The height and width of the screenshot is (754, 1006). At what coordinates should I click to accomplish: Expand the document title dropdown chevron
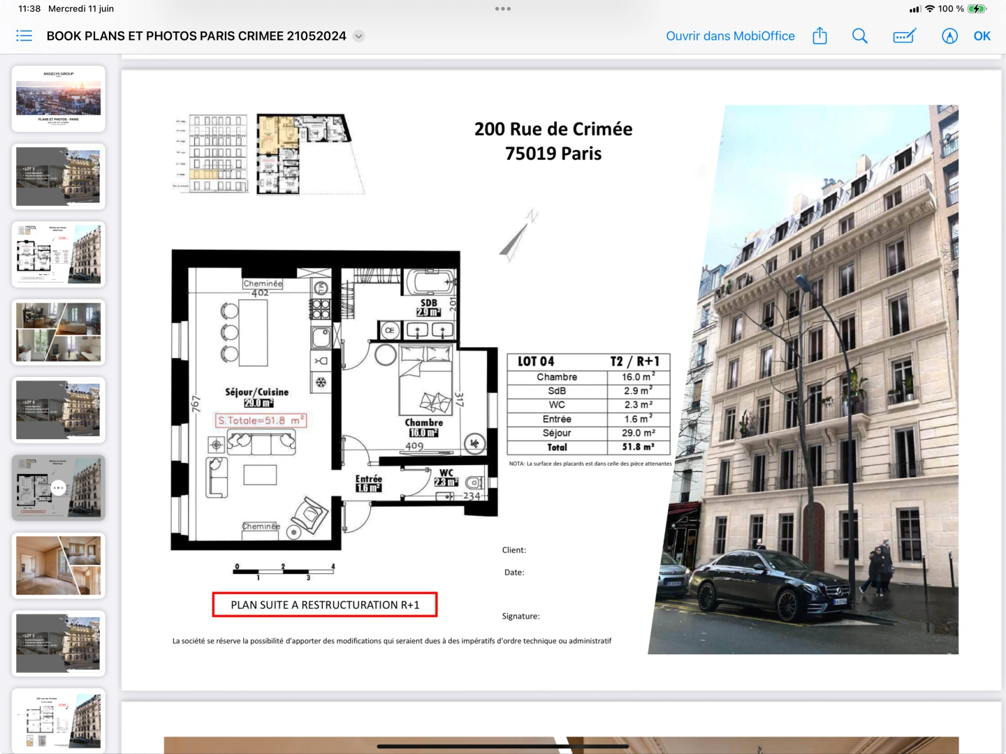(x=358, y=36)
